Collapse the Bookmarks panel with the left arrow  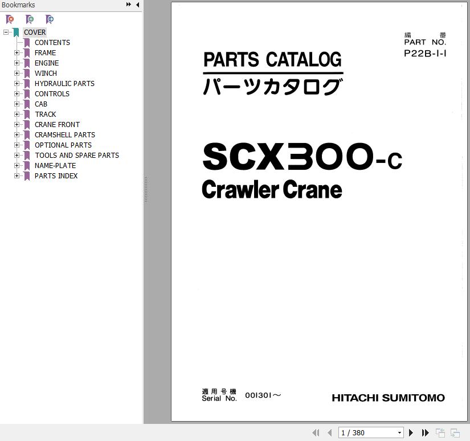click(x=138, y=5)
